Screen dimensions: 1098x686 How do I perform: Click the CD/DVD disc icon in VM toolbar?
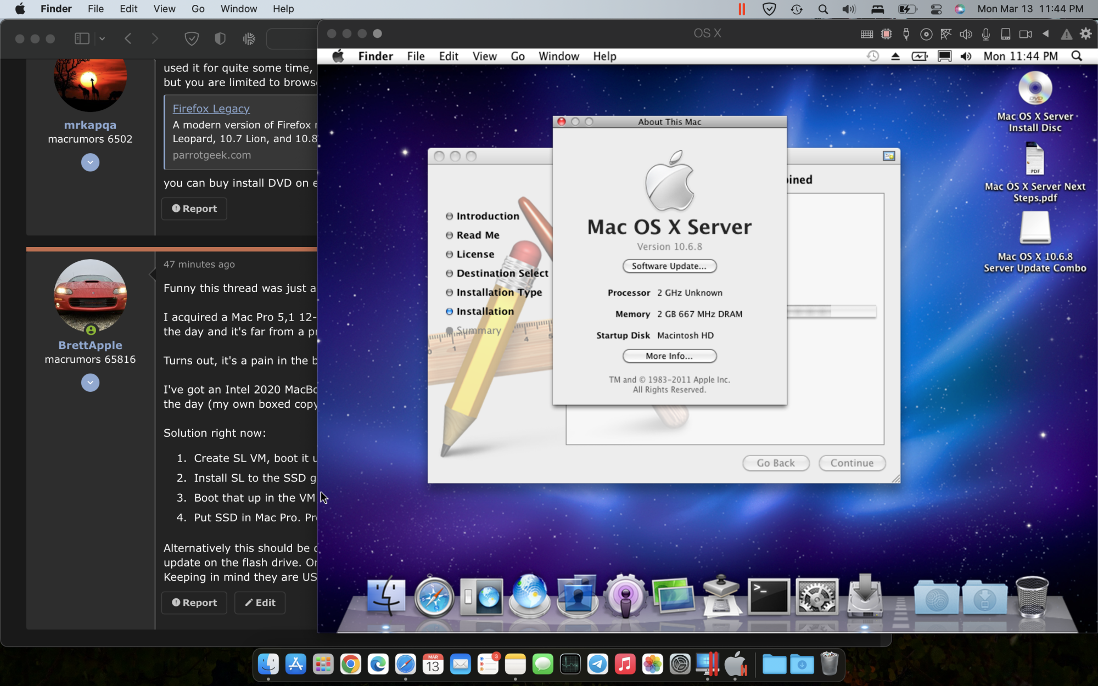(x=926, y=34)
